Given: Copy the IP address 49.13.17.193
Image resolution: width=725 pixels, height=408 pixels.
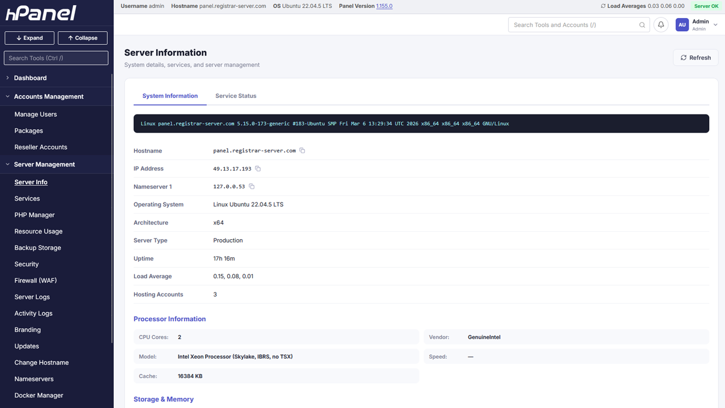Looking at the screenshot, I should [258, 169].
